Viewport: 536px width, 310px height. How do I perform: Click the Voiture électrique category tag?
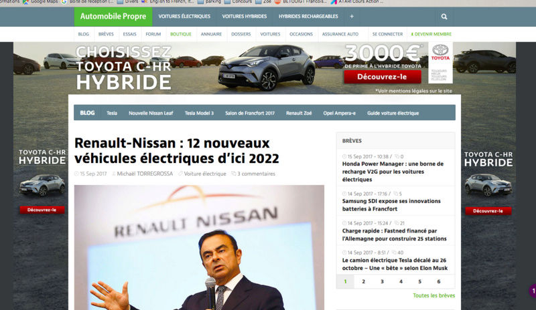click(205, 174)
